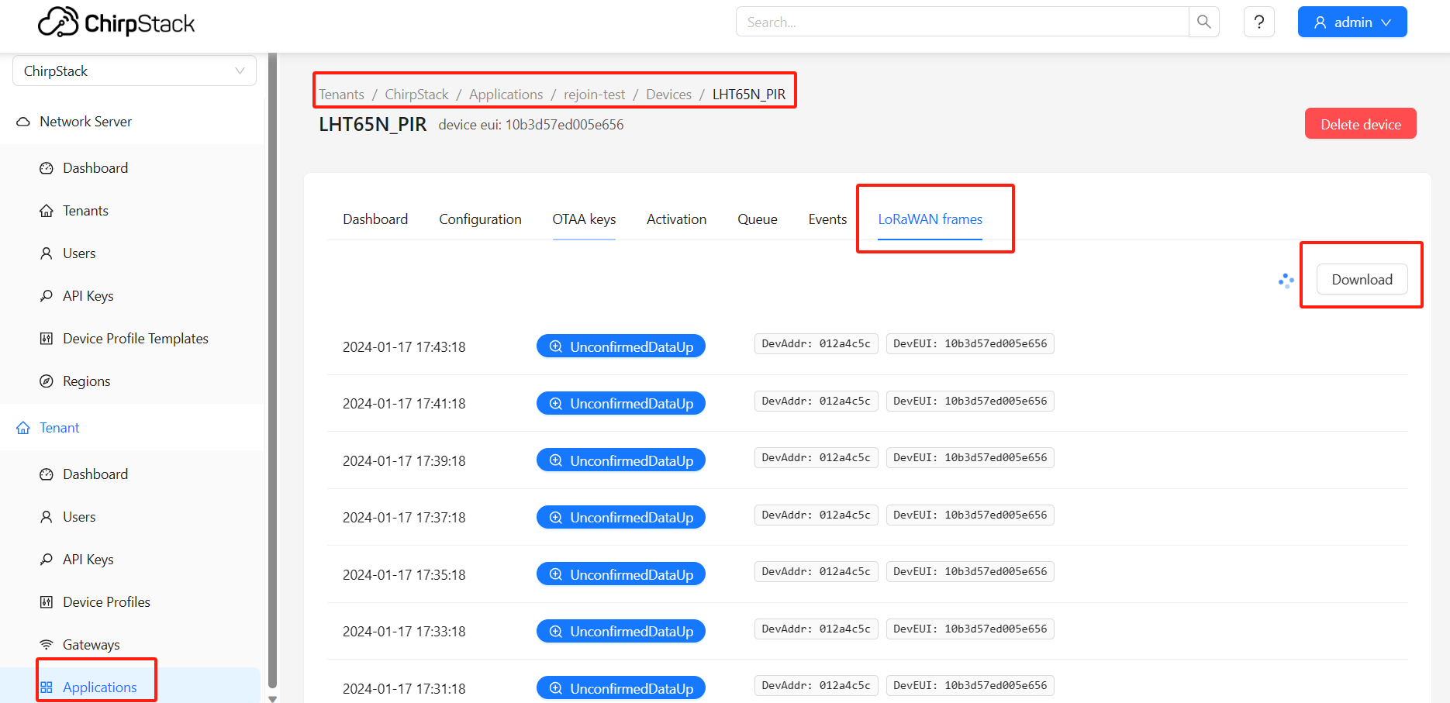Screen dimensions: 1450x703
Task: Open the 17:39:18 UnconfirmedDataUp frame
Action: (x=621, y=460)
